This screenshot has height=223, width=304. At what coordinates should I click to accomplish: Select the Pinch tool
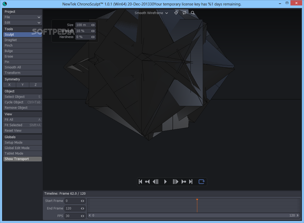(22, 46)
